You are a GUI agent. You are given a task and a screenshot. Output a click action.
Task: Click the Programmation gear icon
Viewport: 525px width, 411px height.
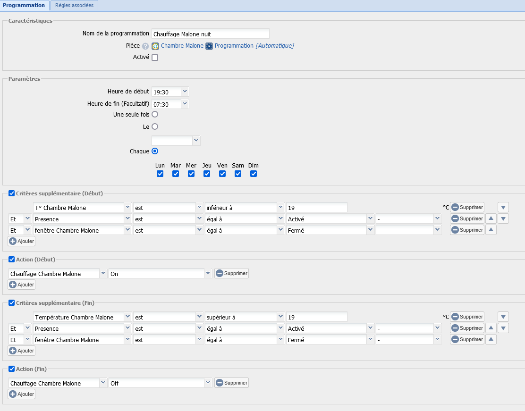tap(209, 46)
